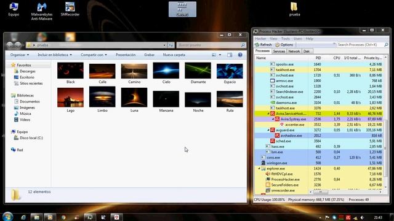Select the avshadow.exe process row
The image size is (394, 221).
pos(319,136)
